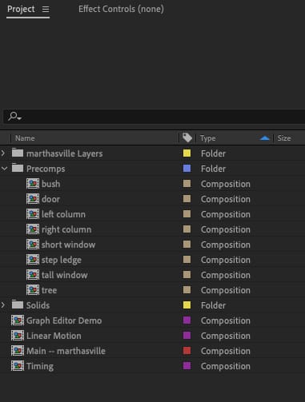Click purple label swatch for Linear Motion

pyautogui.click(x=187, y=336)
